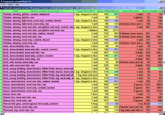Click the Cal/Desc2 column header
The image size is (165, 115).
point(156,11)
